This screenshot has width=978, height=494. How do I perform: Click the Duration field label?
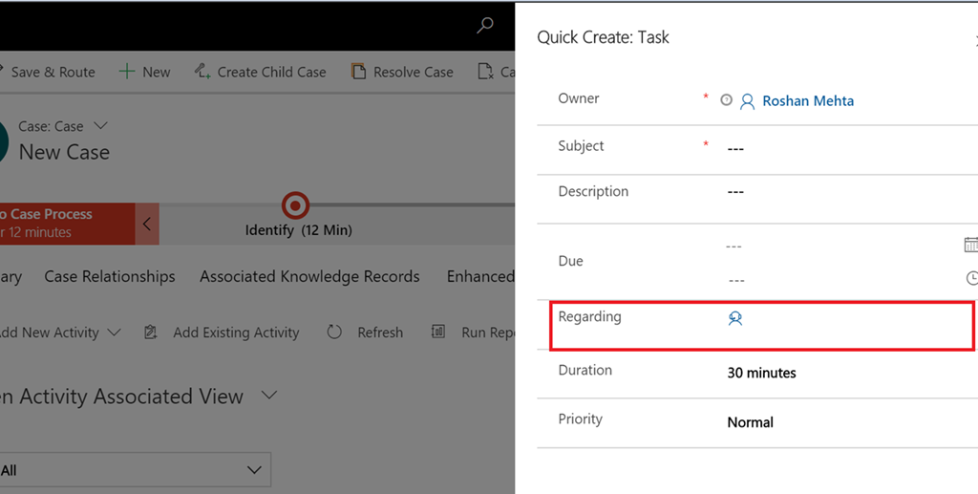tap(585, 370)
